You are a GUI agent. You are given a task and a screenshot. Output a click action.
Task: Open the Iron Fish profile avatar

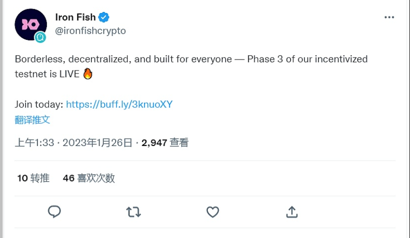pyautogui.click(x=29, y=23)
